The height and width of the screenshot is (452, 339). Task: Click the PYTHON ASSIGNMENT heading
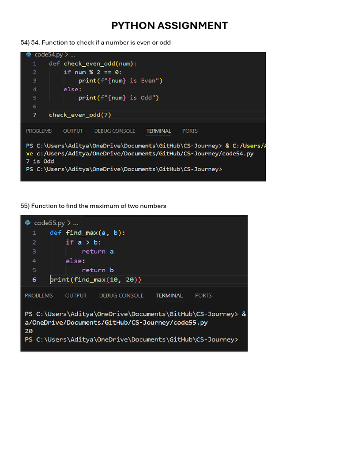coord(169,25)
